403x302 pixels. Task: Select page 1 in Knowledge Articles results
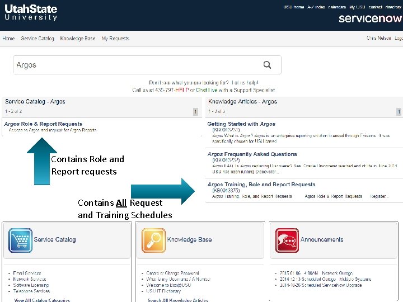[x=399, y=112]
